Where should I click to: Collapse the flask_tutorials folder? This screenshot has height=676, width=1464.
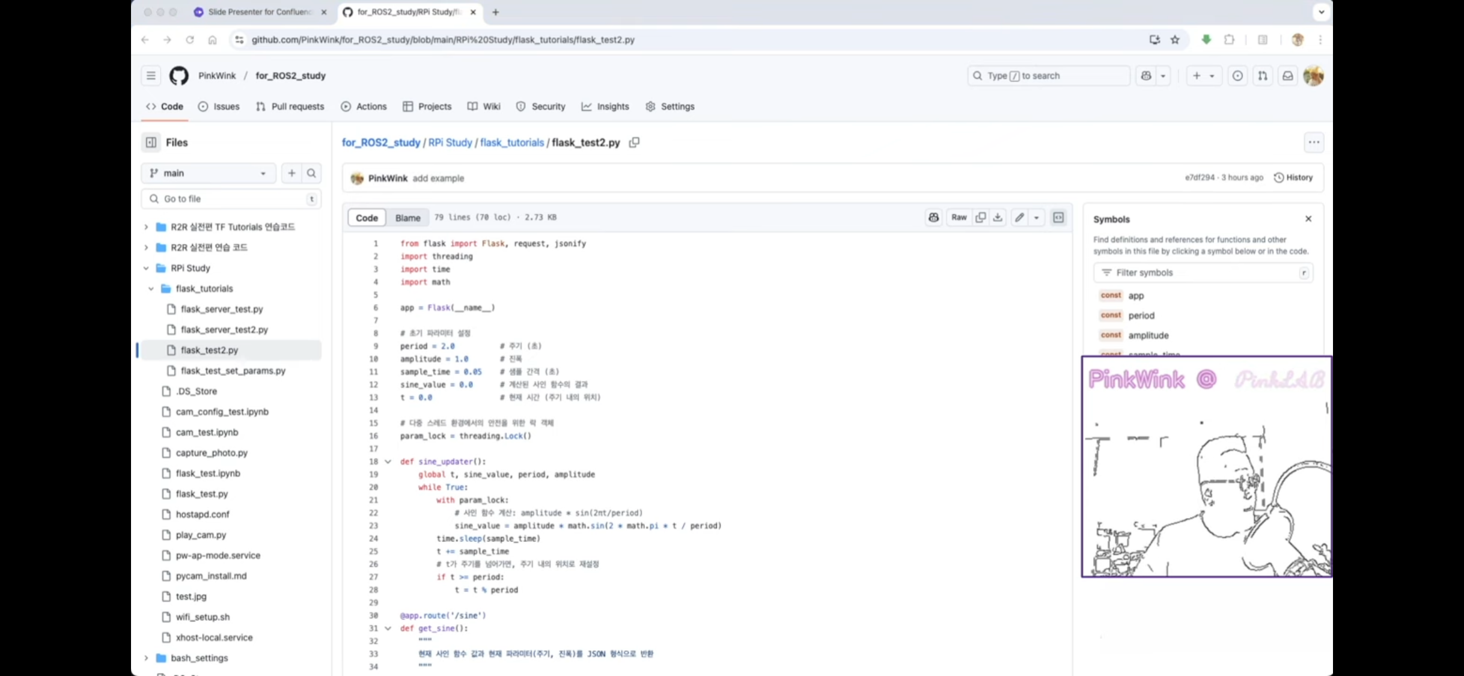point(151,288)
